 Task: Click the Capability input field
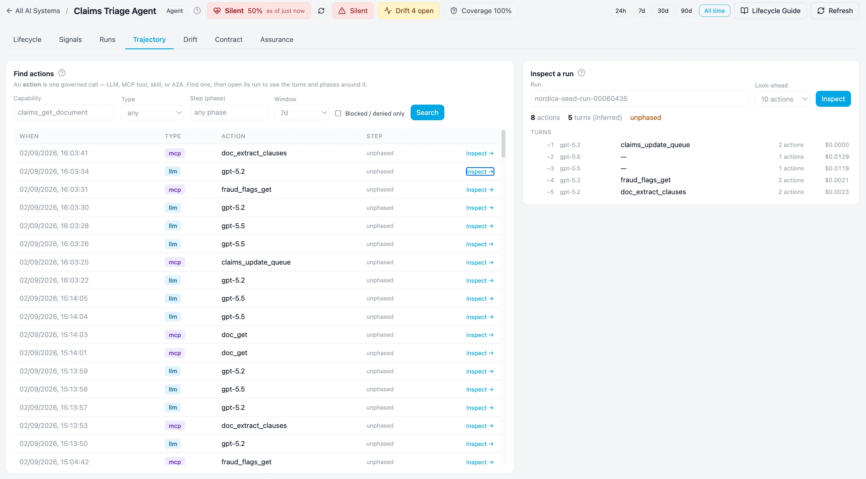pos(65,112)
